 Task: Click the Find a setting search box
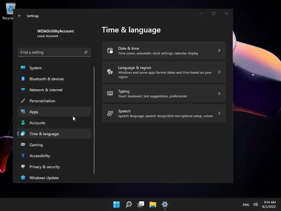coord(54,52)
